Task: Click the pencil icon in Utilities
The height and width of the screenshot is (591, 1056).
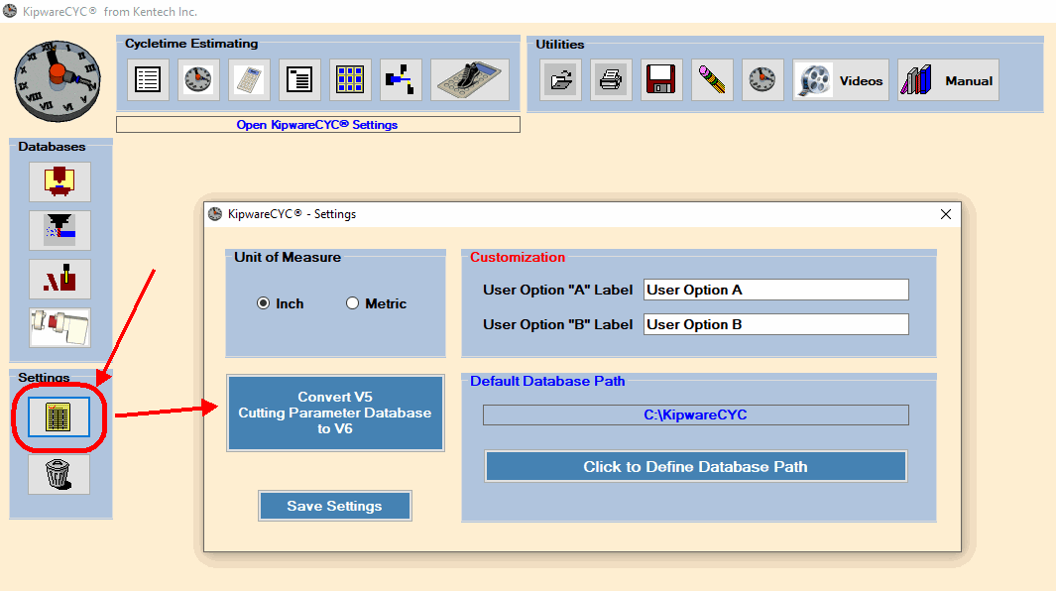Action: coord(712,80)
